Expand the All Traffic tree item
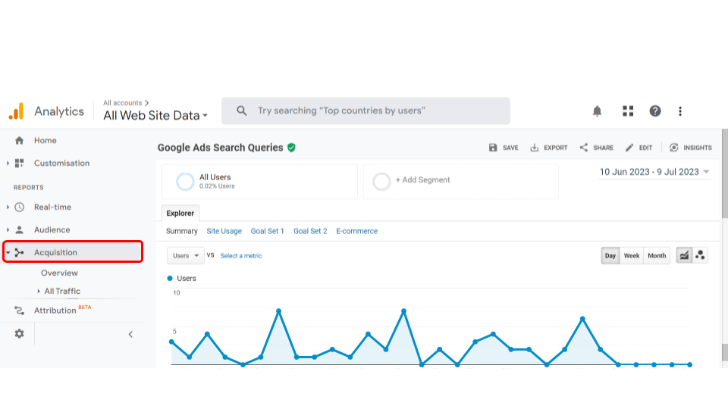Image resolution: width=728 pixels, height=409 pixels. 61,291
